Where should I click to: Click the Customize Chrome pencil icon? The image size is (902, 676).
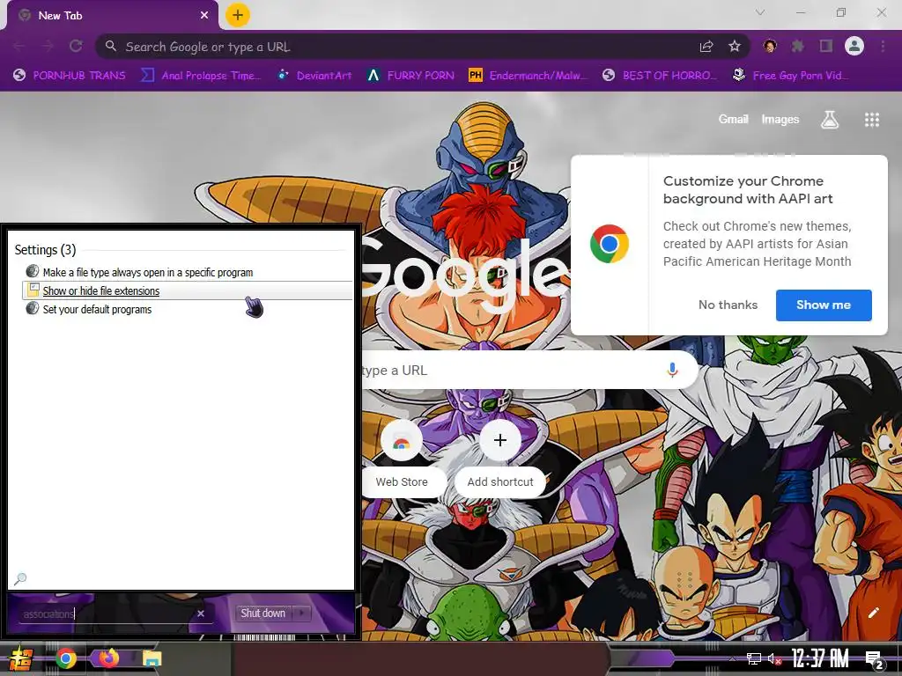click(x=873, y=613)
